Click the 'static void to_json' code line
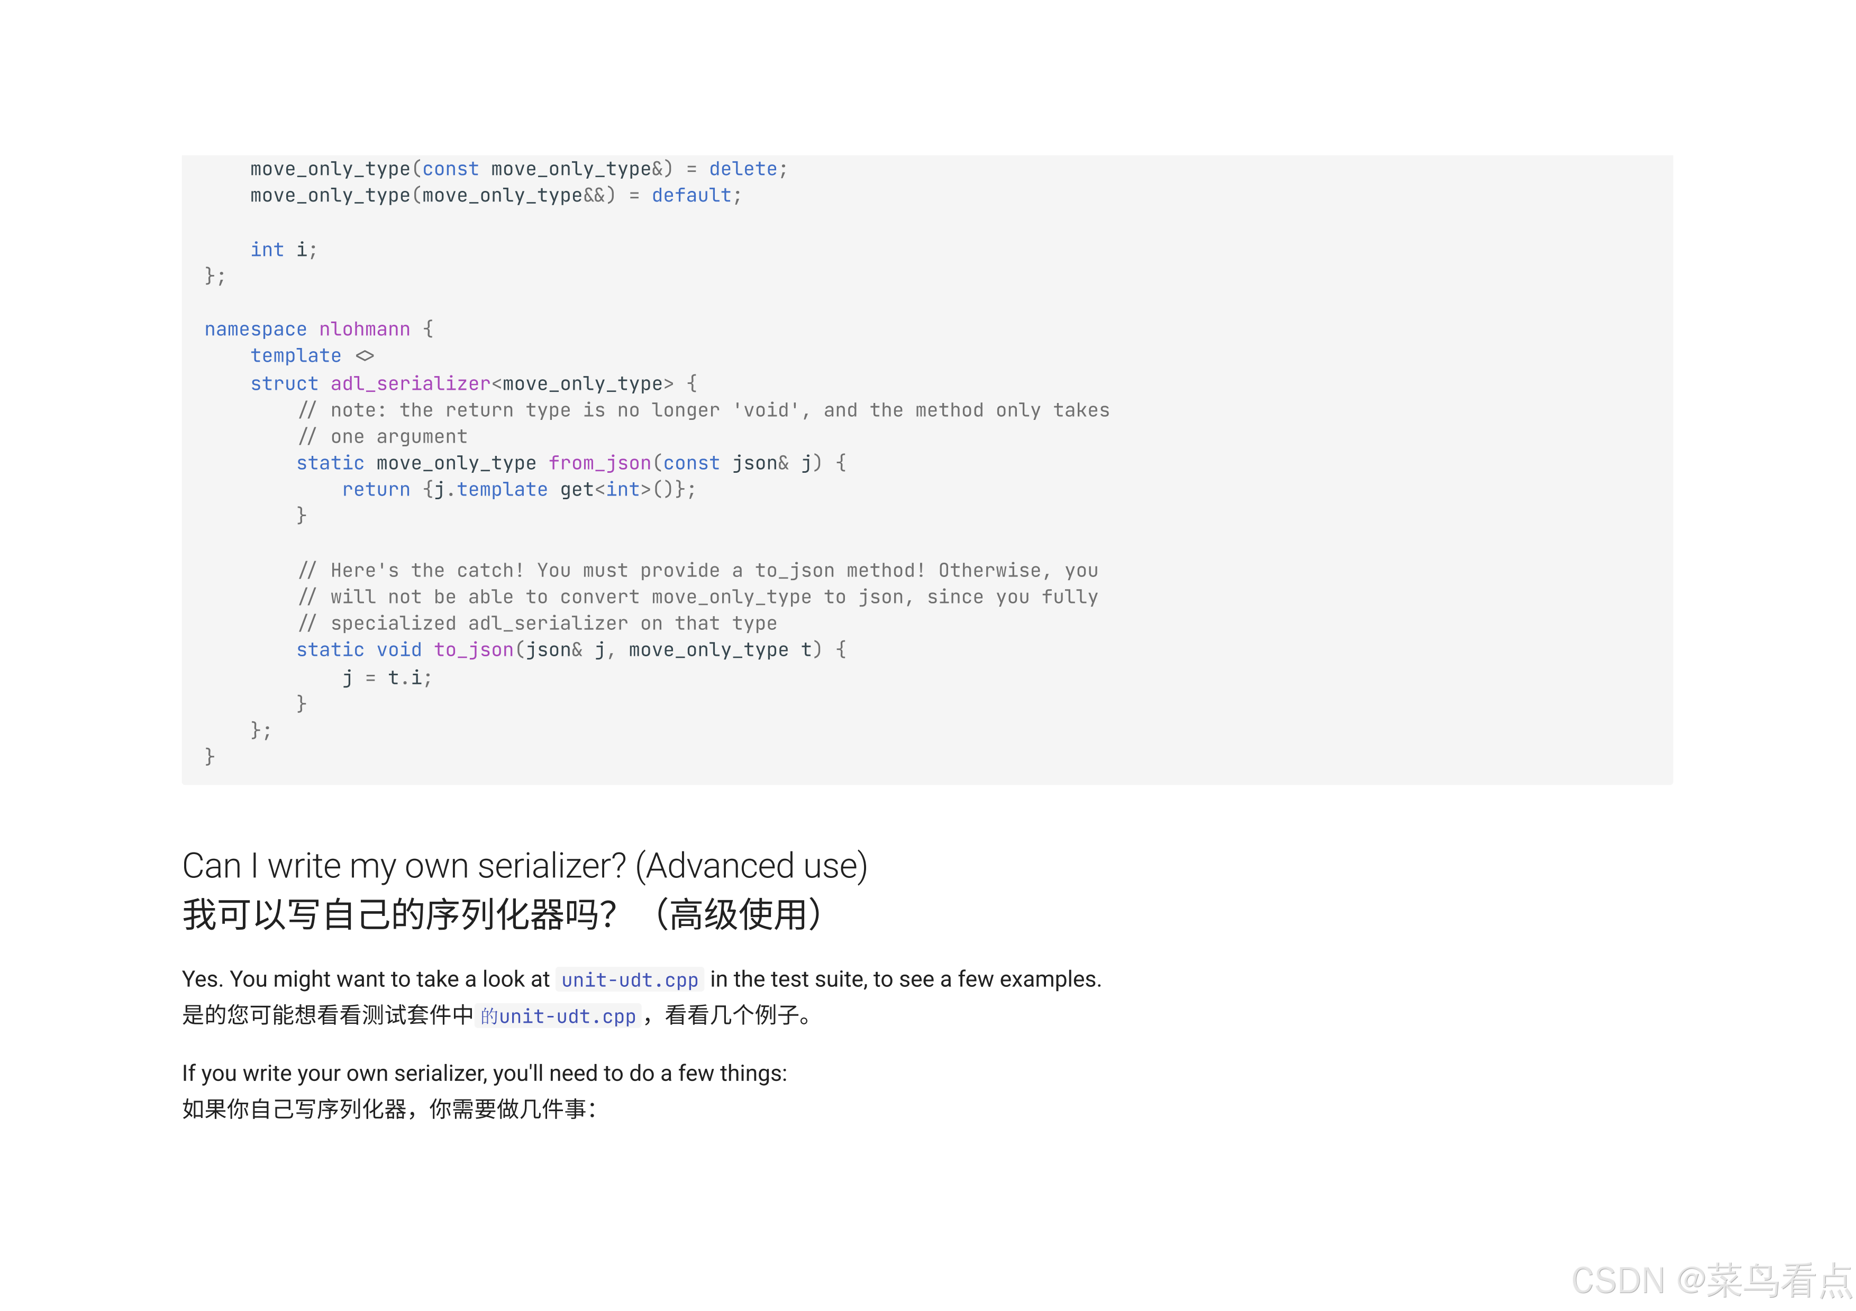 570,650
